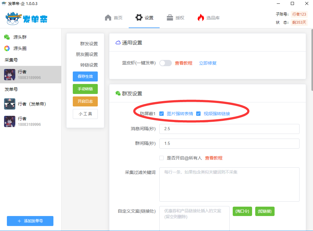Click the 采集号 section label
This screenshot has height=231, width=313.
point(11,60)
